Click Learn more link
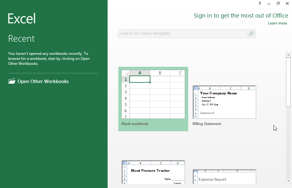The width and height of the screenshot is (292, 188). tap(278, 23)
